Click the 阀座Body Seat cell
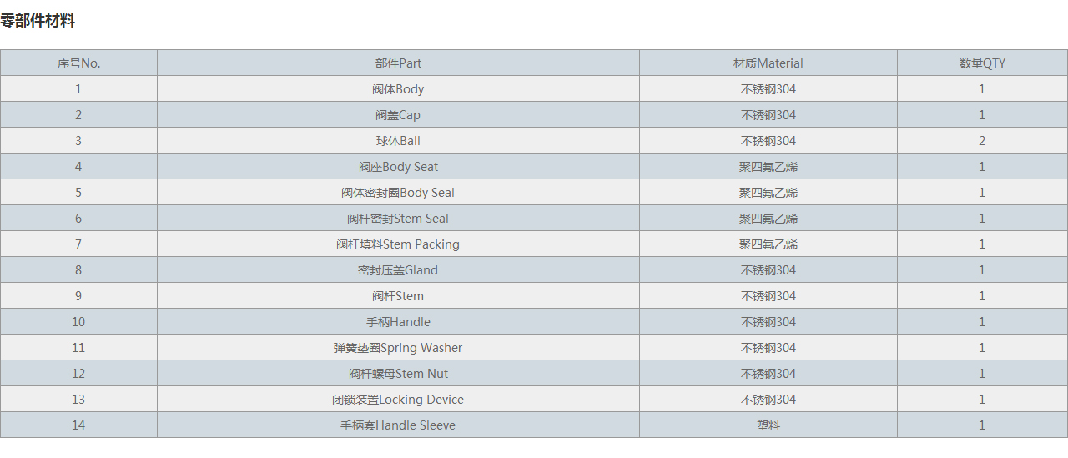This screenshot has height=458, width=1068. 398,167
